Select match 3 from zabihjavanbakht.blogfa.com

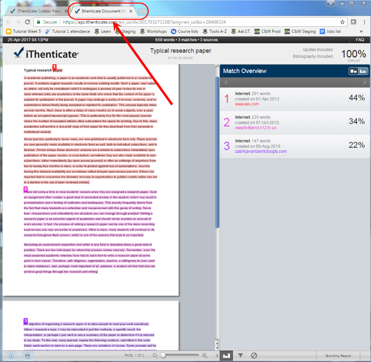[295, 146]
